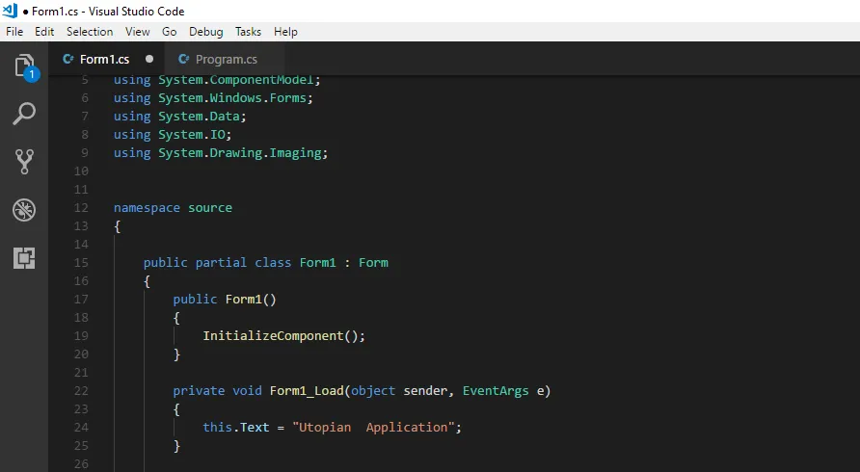The width and height of the screenshot is (860, 472).
Task: Click 'namespace' keyword on line 12
Action: (x=147, y=208)
